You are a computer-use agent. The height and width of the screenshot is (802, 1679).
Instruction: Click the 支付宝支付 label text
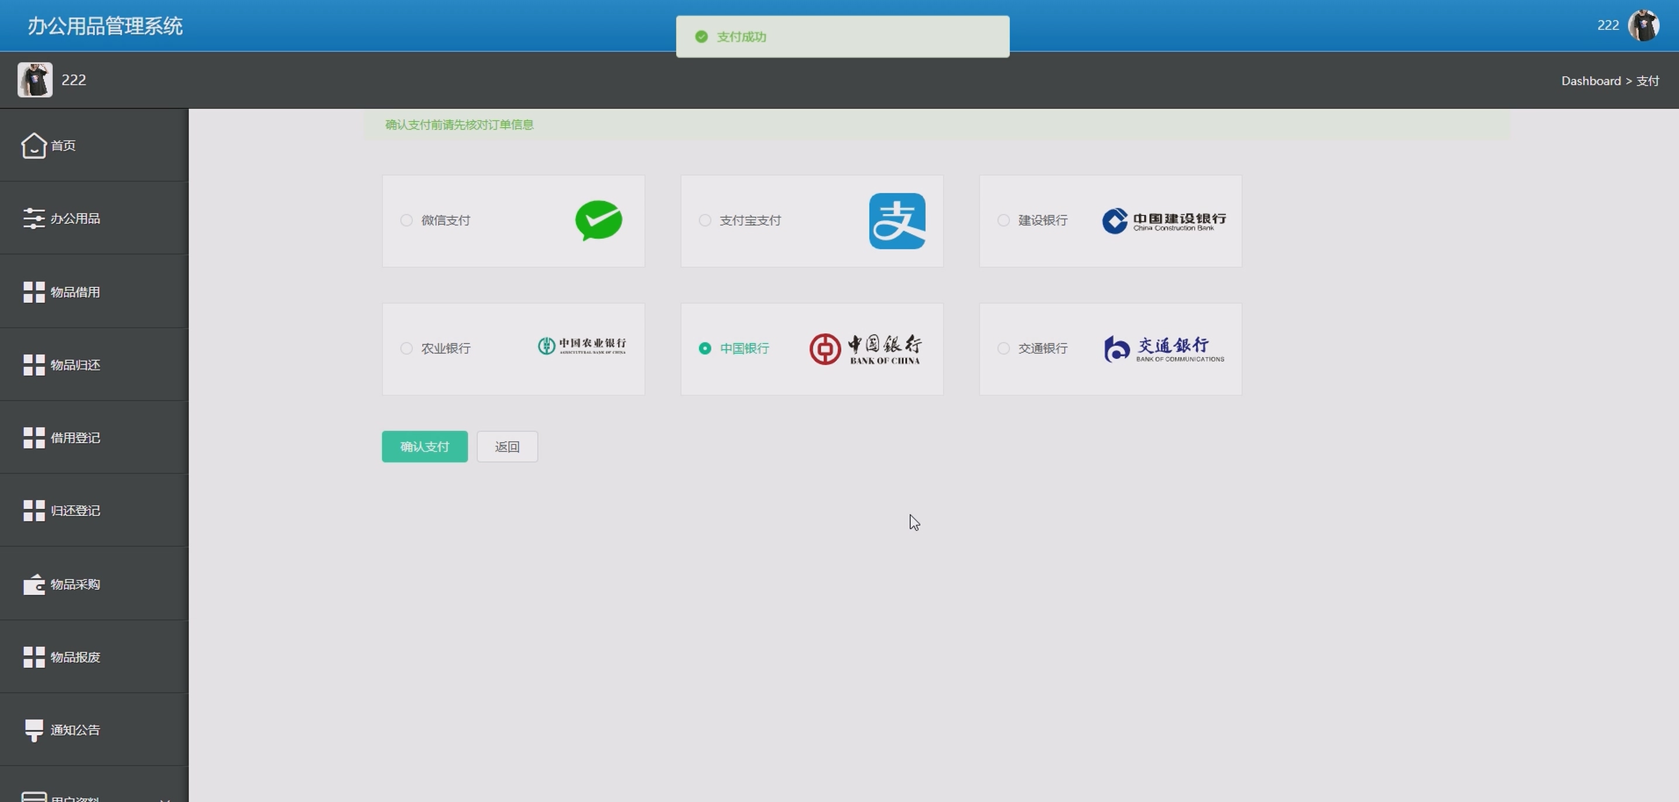pos(750,220)
